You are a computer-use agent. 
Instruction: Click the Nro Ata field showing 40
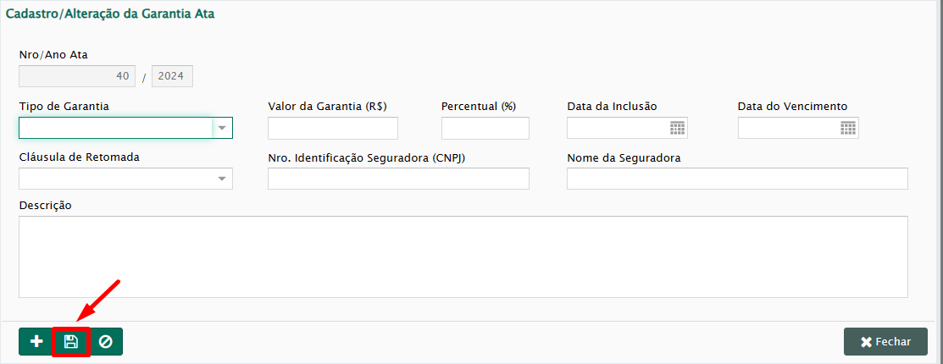click(77, 77)
